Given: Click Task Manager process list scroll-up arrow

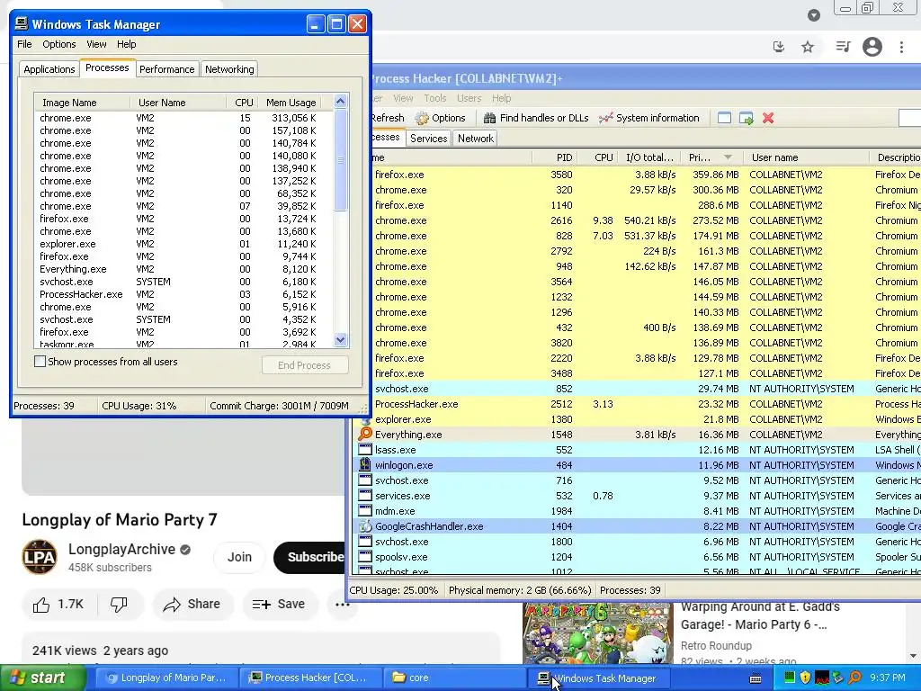Looking at the screenshot, I should [x=340, y=101].
